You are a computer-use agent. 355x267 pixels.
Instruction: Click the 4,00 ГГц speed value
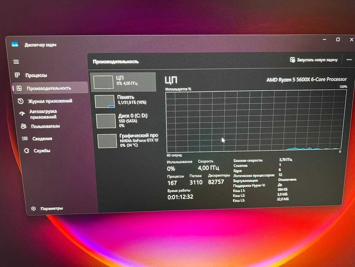point(208,168)
